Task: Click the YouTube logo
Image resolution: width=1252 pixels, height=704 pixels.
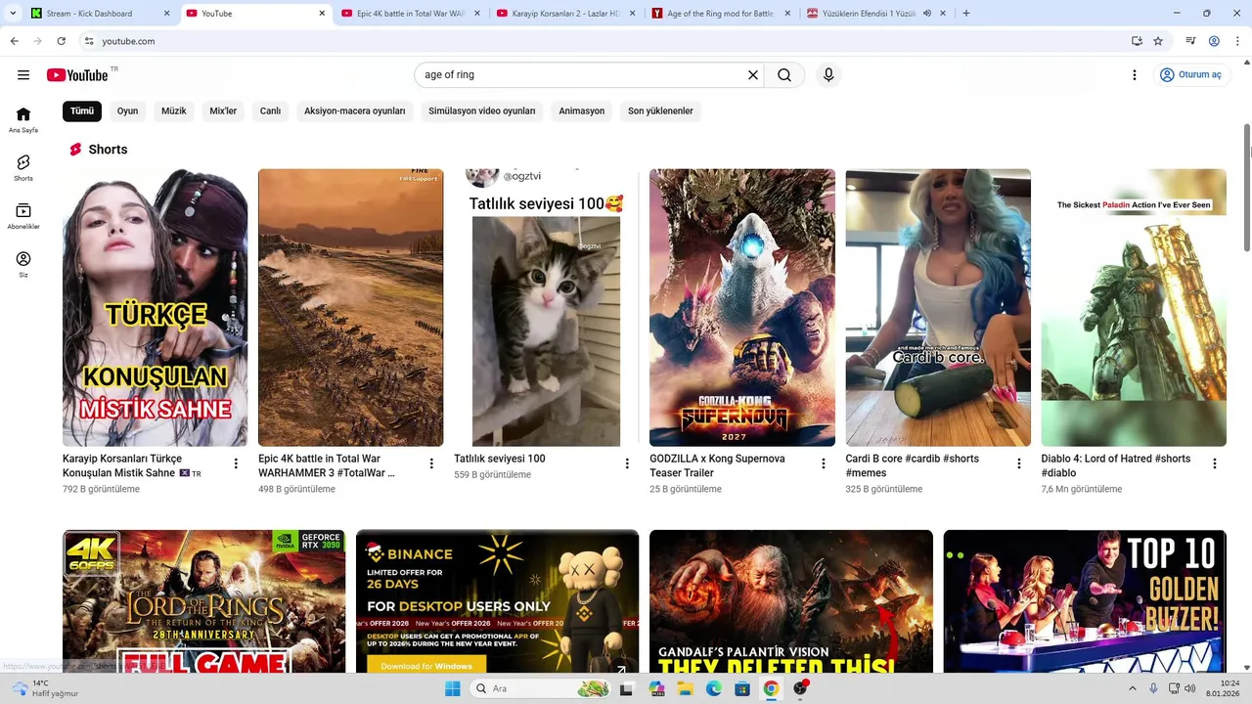Action: tap(77, 75)
